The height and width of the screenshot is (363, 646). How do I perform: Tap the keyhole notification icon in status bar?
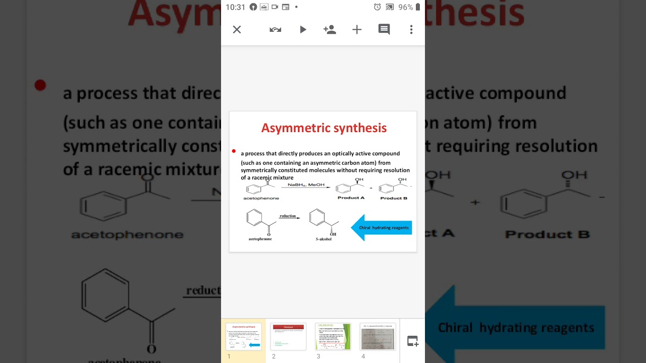coord(253,7)
